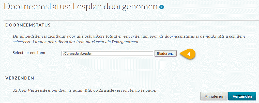The width and height of the screenshot is (259, 103).
Task: Click the word "Doorgenomen" in the description
Action: click(x=125, y=42)
